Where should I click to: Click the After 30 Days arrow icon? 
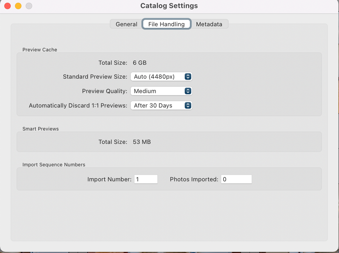coord(188,105)
